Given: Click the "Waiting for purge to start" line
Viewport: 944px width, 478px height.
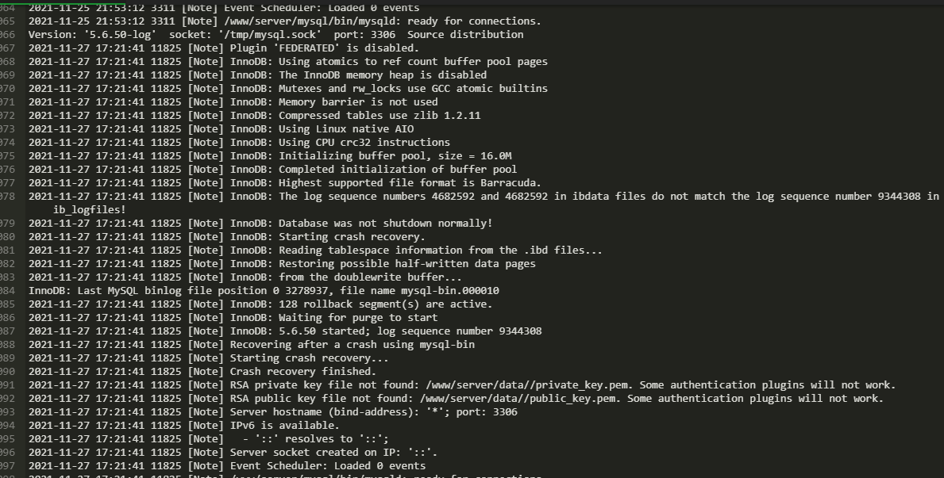Looking at the screenshot, I should (x=233, y=317).
